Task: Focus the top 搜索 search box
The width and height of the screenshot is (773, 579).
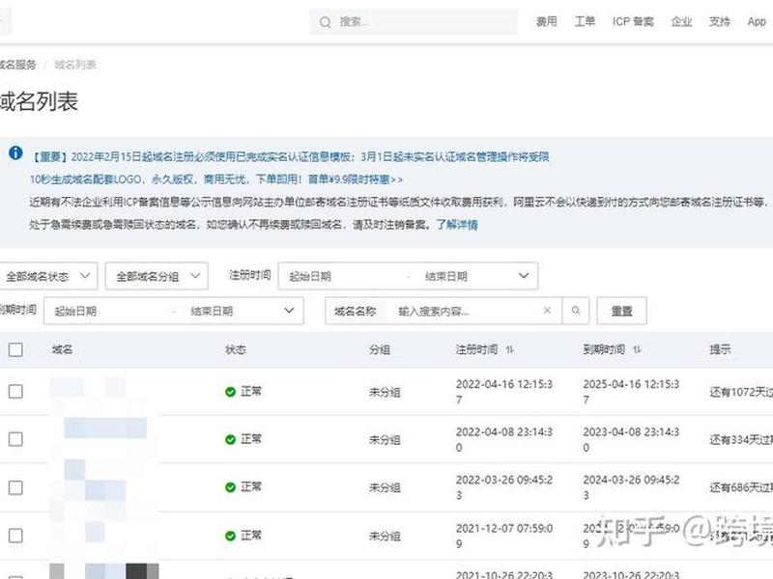Action: (x=414, y=22)
